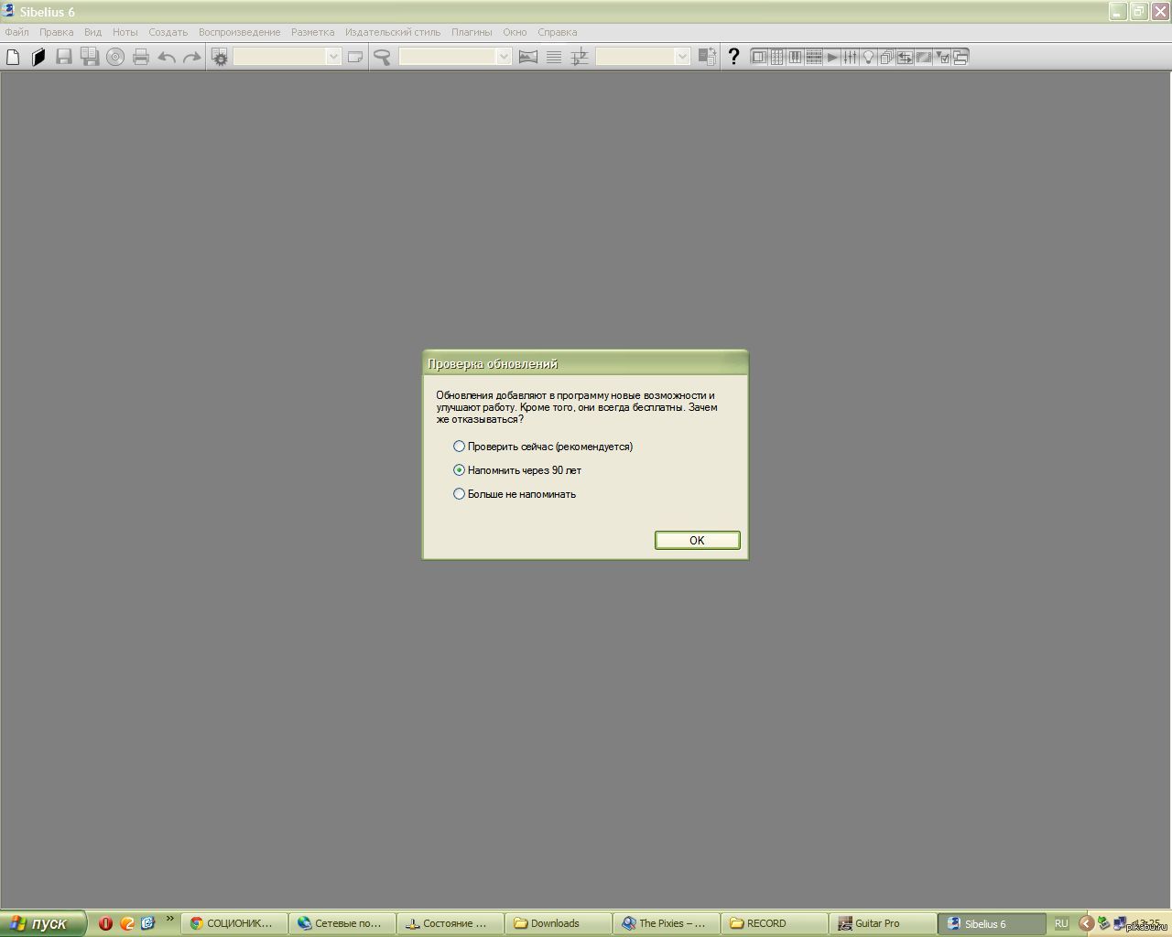This screenshot has height=937, width=1172.
Task: Toggle the Keyboard window icon
Action: click(796, 57)
